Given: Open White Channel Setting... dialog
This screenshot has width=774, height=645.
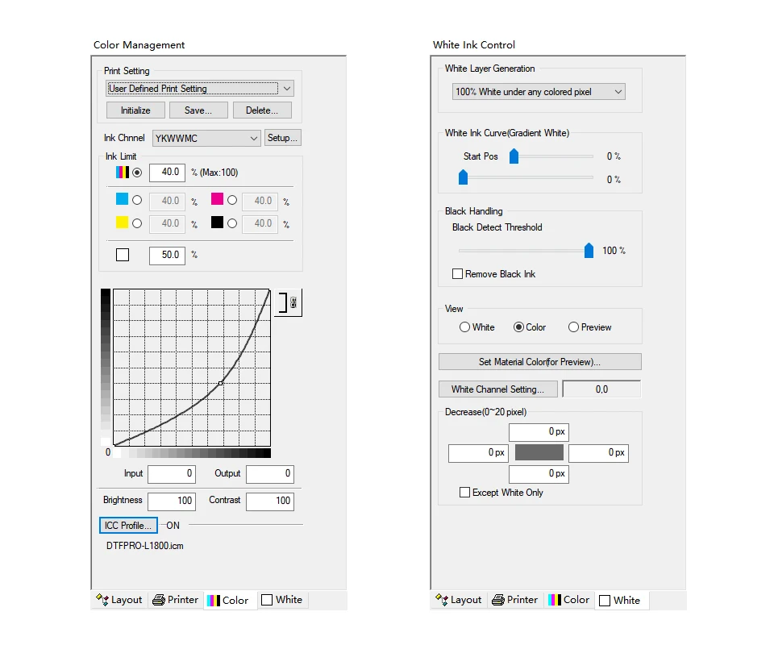Looking at the screenshot, I should pos(498,389).
